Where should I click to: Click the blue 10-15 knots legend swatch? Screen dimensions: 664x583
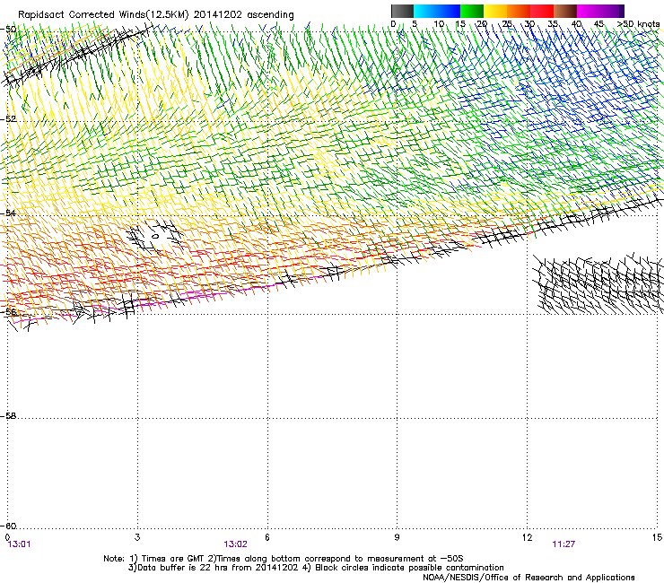pos(449,11)
